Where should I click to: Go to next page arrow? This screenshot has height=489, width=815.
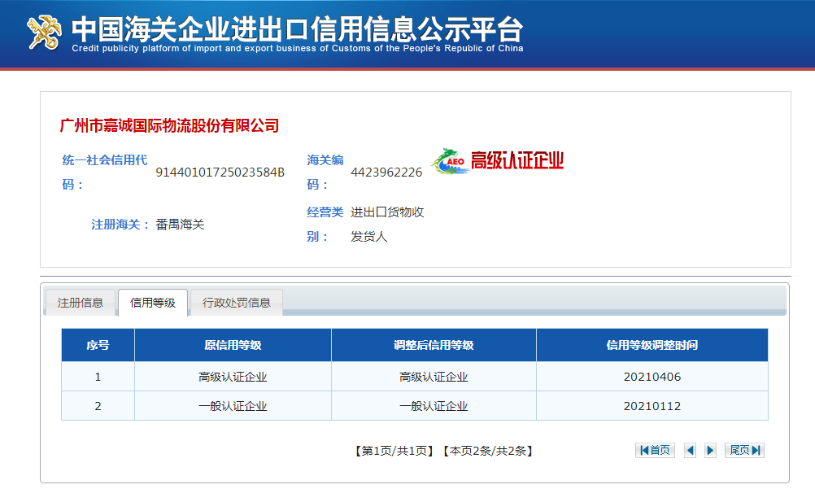[x=710, y=451]
